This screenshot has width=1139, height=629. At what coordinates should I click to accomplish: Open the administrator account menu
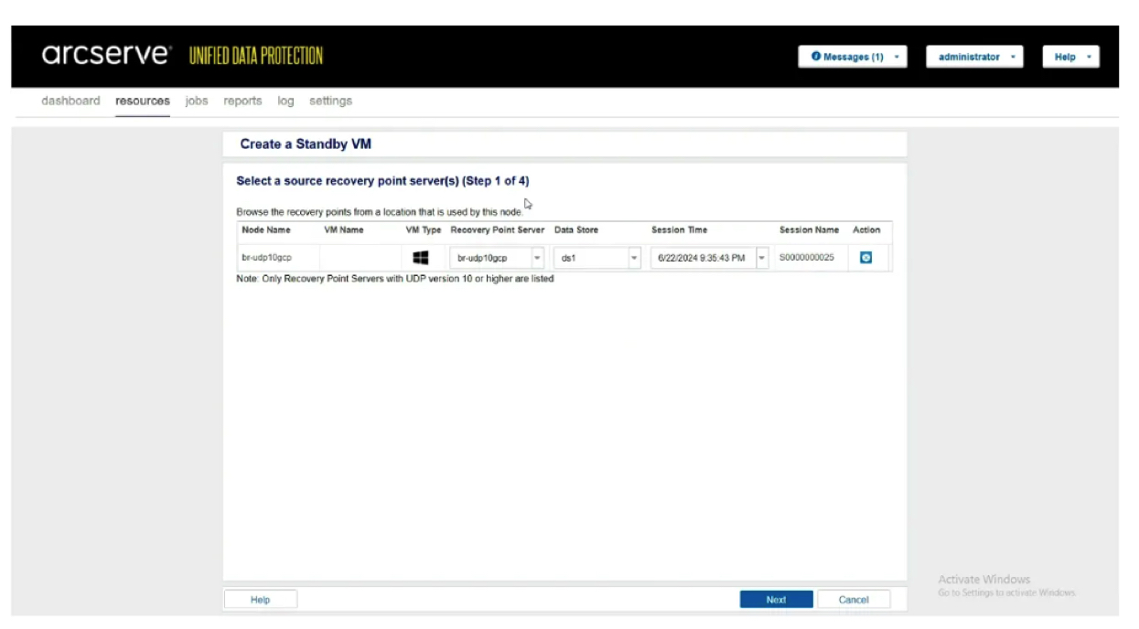974,57
